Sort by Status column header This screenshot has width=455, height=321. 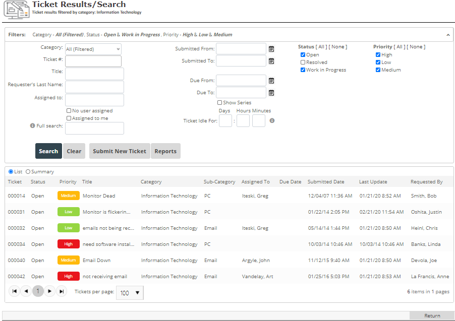38,182
